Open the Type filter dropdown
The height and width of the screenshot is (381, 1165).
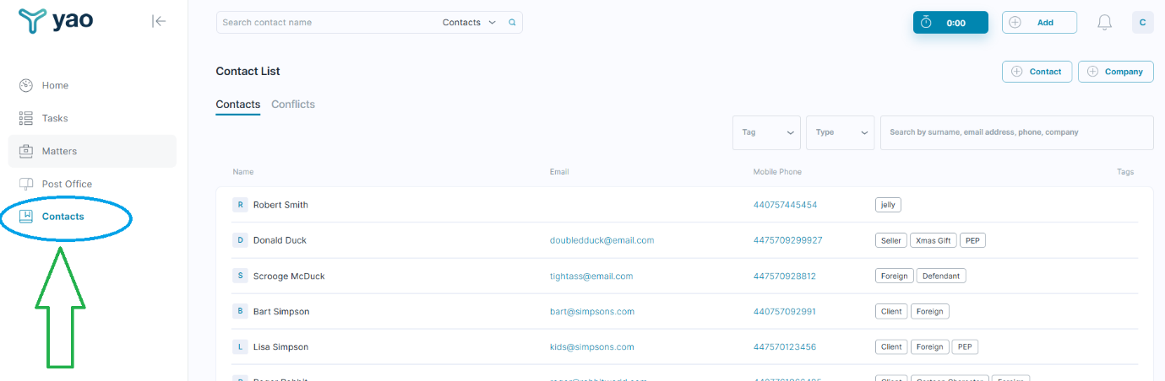point(841,132)
